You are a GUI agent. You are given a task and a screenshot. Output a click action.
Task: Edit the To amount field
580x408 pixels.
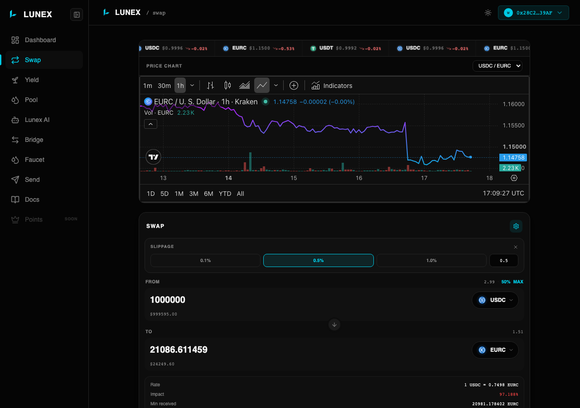tap(308, 350)
